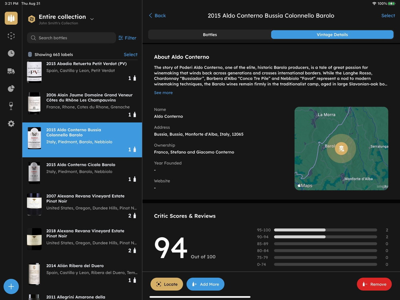Click the winery pin on the map
Image resolution: width=400 pixels, height=300 pixels.
pyautogui.click(x=341, y=148)
